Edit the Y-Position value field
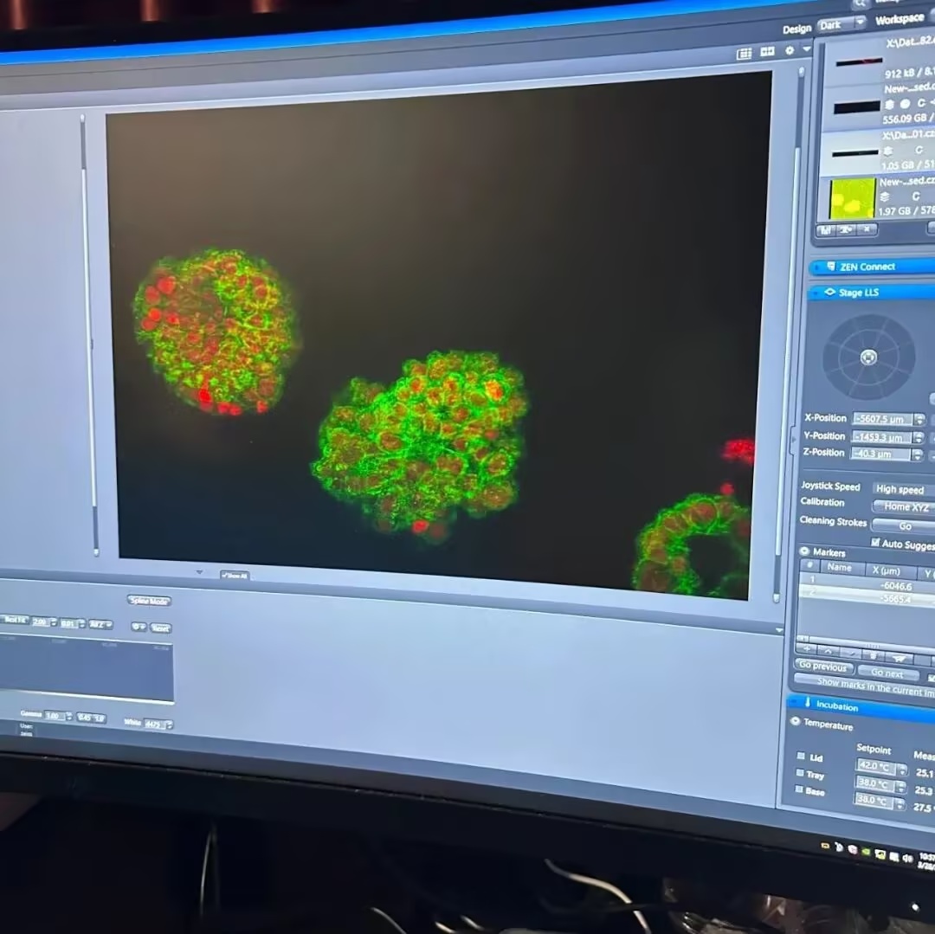The image size is (935, 934). point(881,437)
